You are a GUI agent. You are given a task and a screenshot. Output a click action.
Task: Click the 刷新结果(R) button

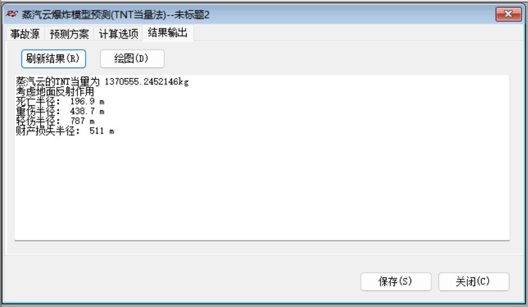53,58
